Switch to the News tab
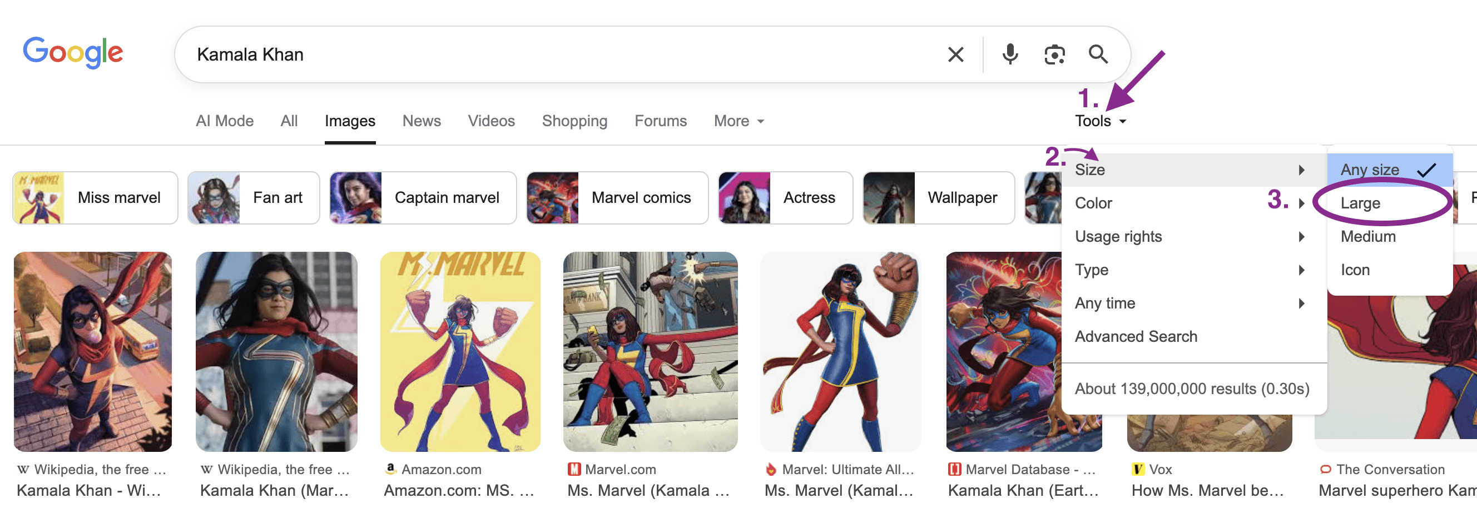 click(422, 121)
